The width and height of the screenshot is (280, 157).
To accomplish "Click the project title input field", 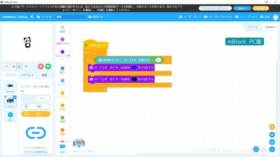I will point(70,17).
